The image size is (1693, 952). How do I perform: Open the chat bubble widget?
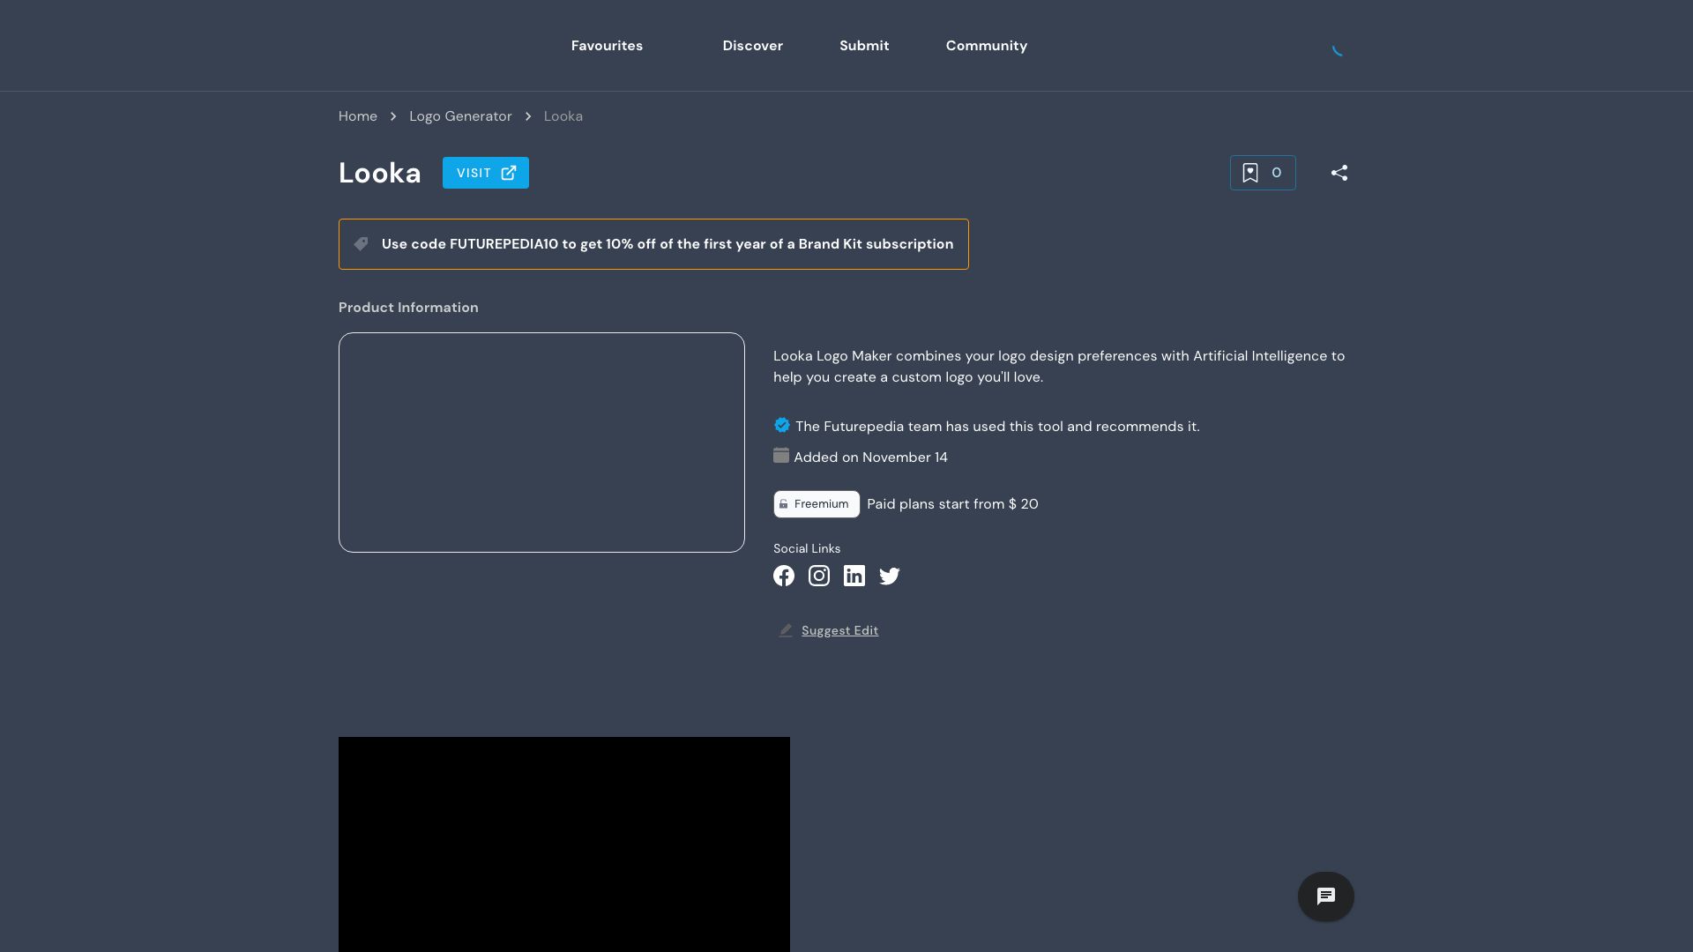point(1325,896)
